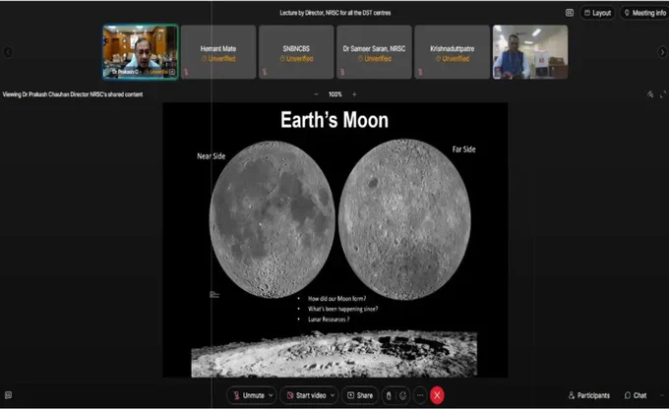Select the blue-vest participant video tile
Image resolution: width=669 pixels, height=409 pixels.
click(530, 51)
